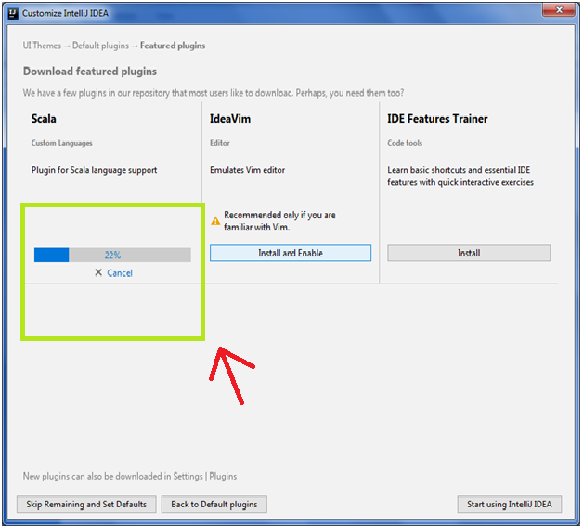Click the Custom Languages category label
Viewport: 583px width, 526px height.
pos(61,143)
